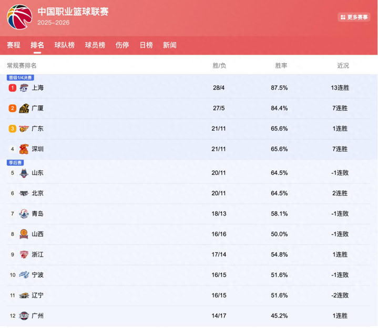Switch to the 球队榜 tab
Image resolution: width=378 pixels, height=328 pixels.
64,45
